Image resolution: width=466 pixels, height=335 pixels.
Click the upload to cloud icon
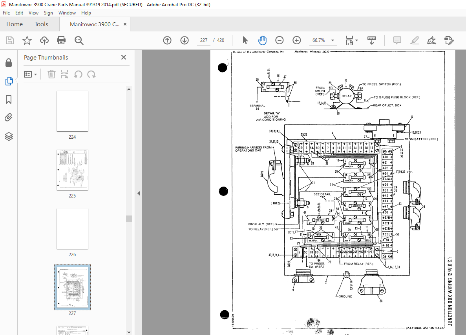(44, 40)
